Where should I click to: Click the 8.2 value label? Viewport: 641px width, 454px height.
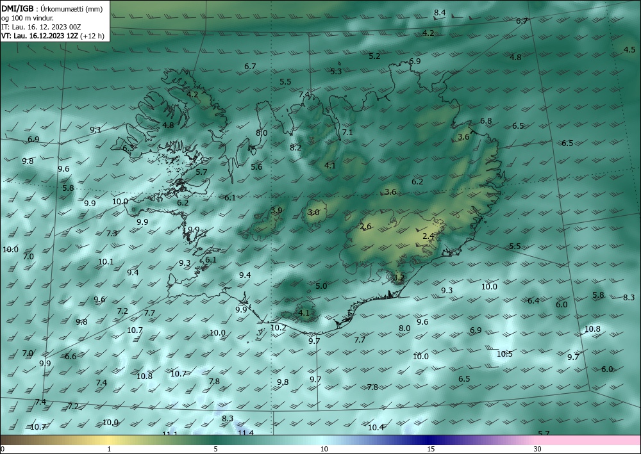(x=296, y=148)
